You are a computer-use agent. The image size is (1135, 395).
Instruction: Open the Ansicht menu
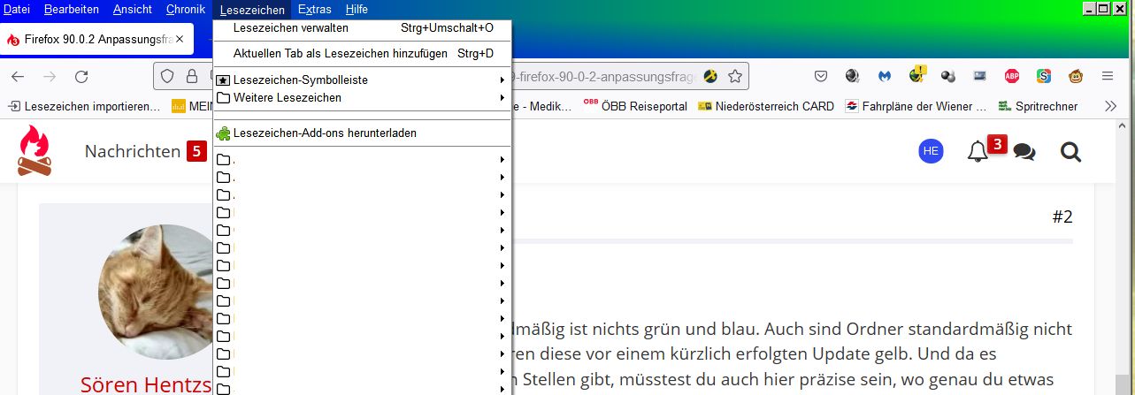pos(133,9)
